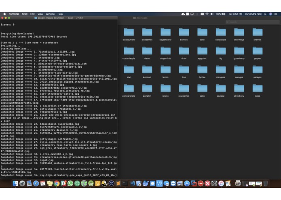The height and width of the screenshot is (200, 281).
Task: Select the pomegranate folder
Action: (x=129, y=88)
